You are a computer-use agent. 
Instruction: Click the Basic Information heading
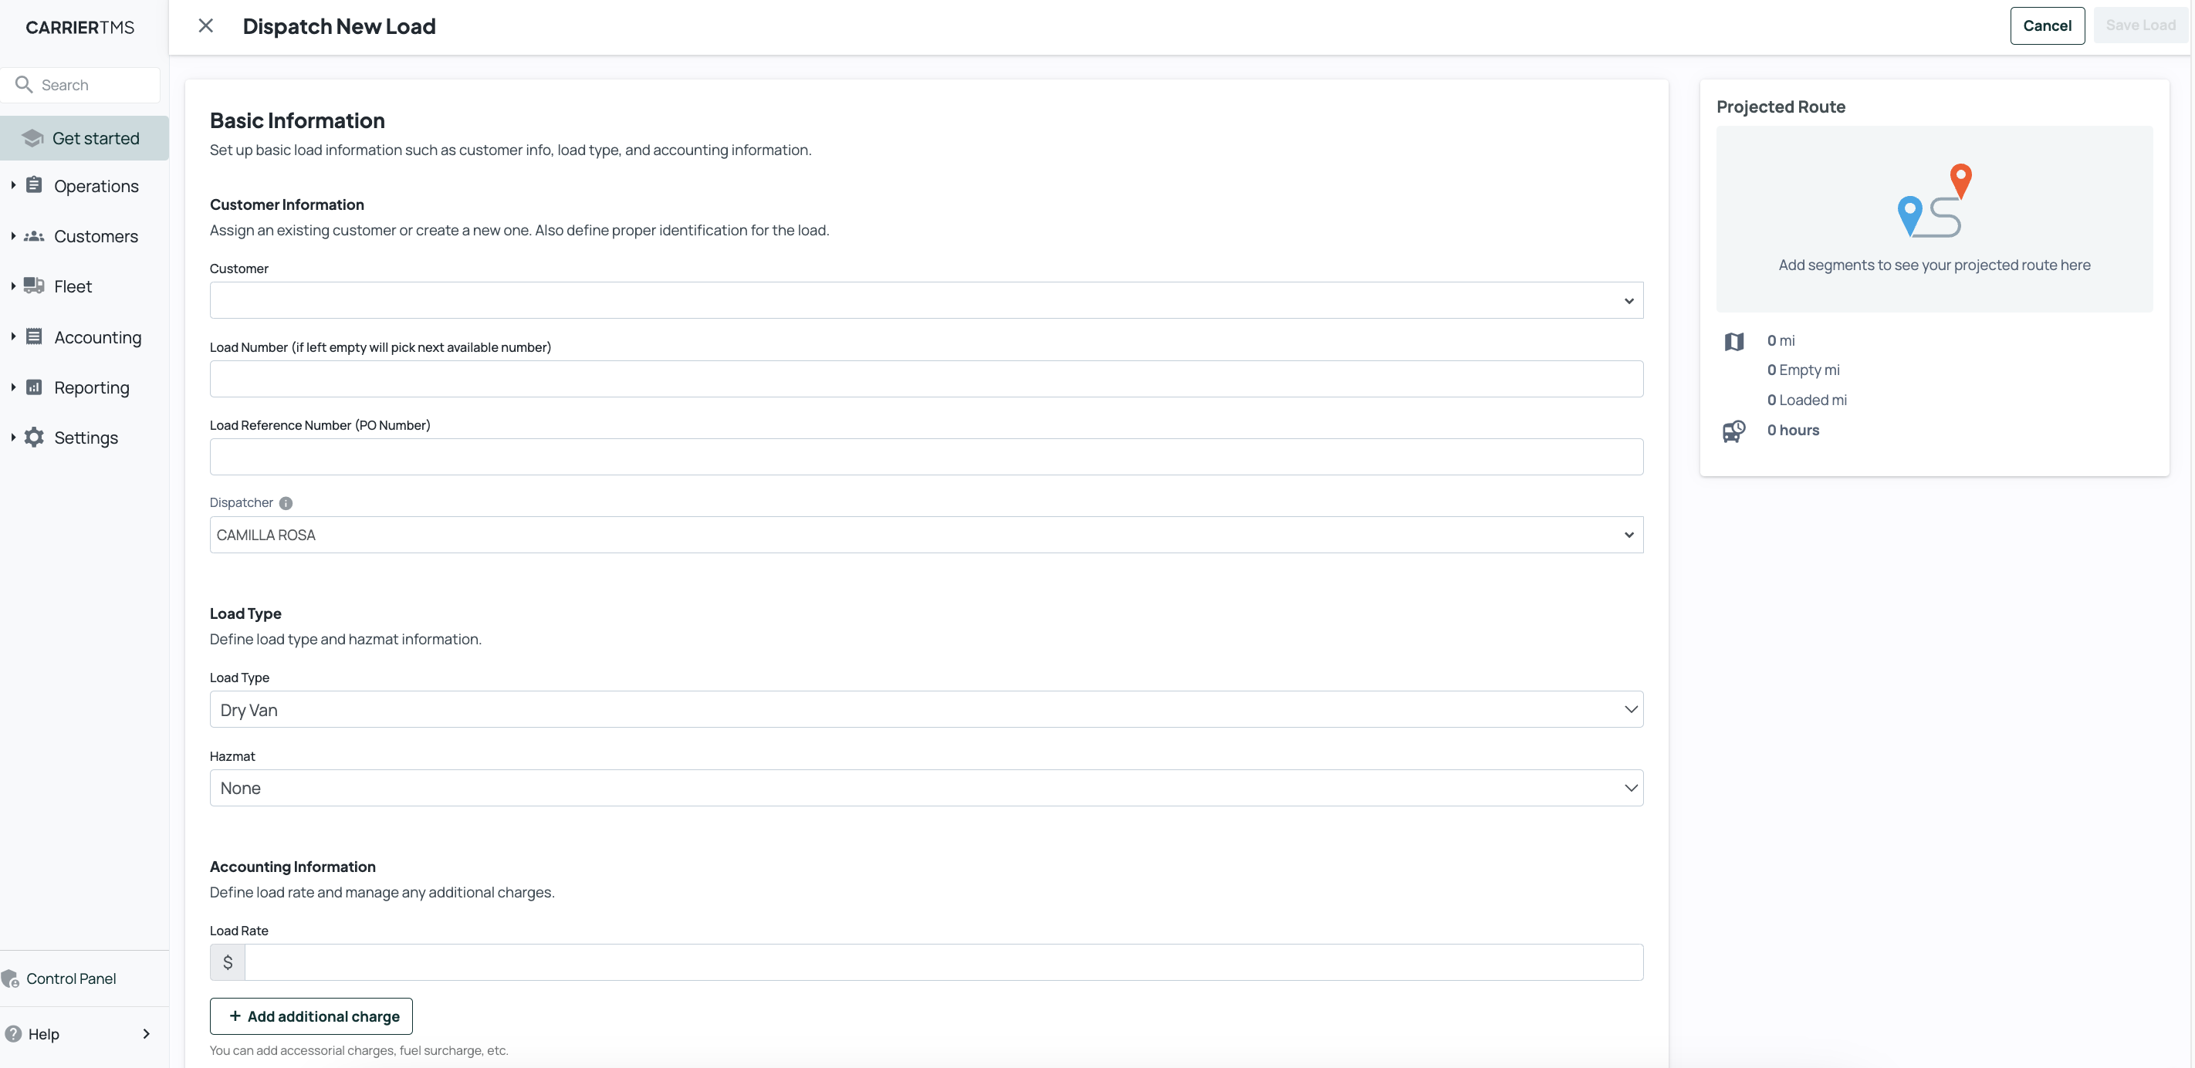297,121
